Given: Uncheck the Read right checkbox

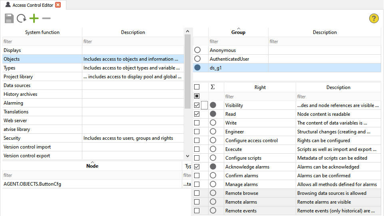Looking at the screenshot, I should (197, 114).
